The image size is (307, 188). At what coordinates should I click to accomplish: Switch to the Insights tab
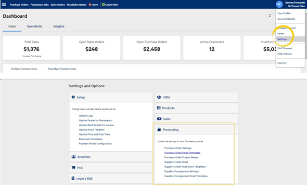point(59,26)
